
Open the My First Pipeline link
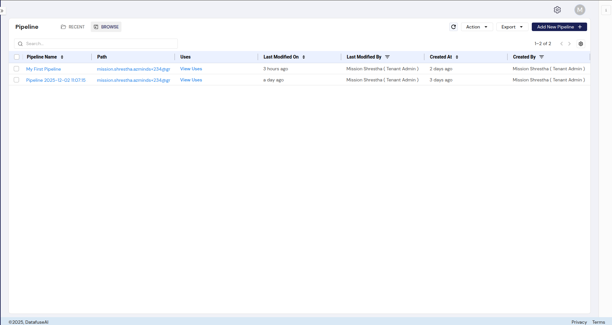pyautogui.click(x=44, y=69)
